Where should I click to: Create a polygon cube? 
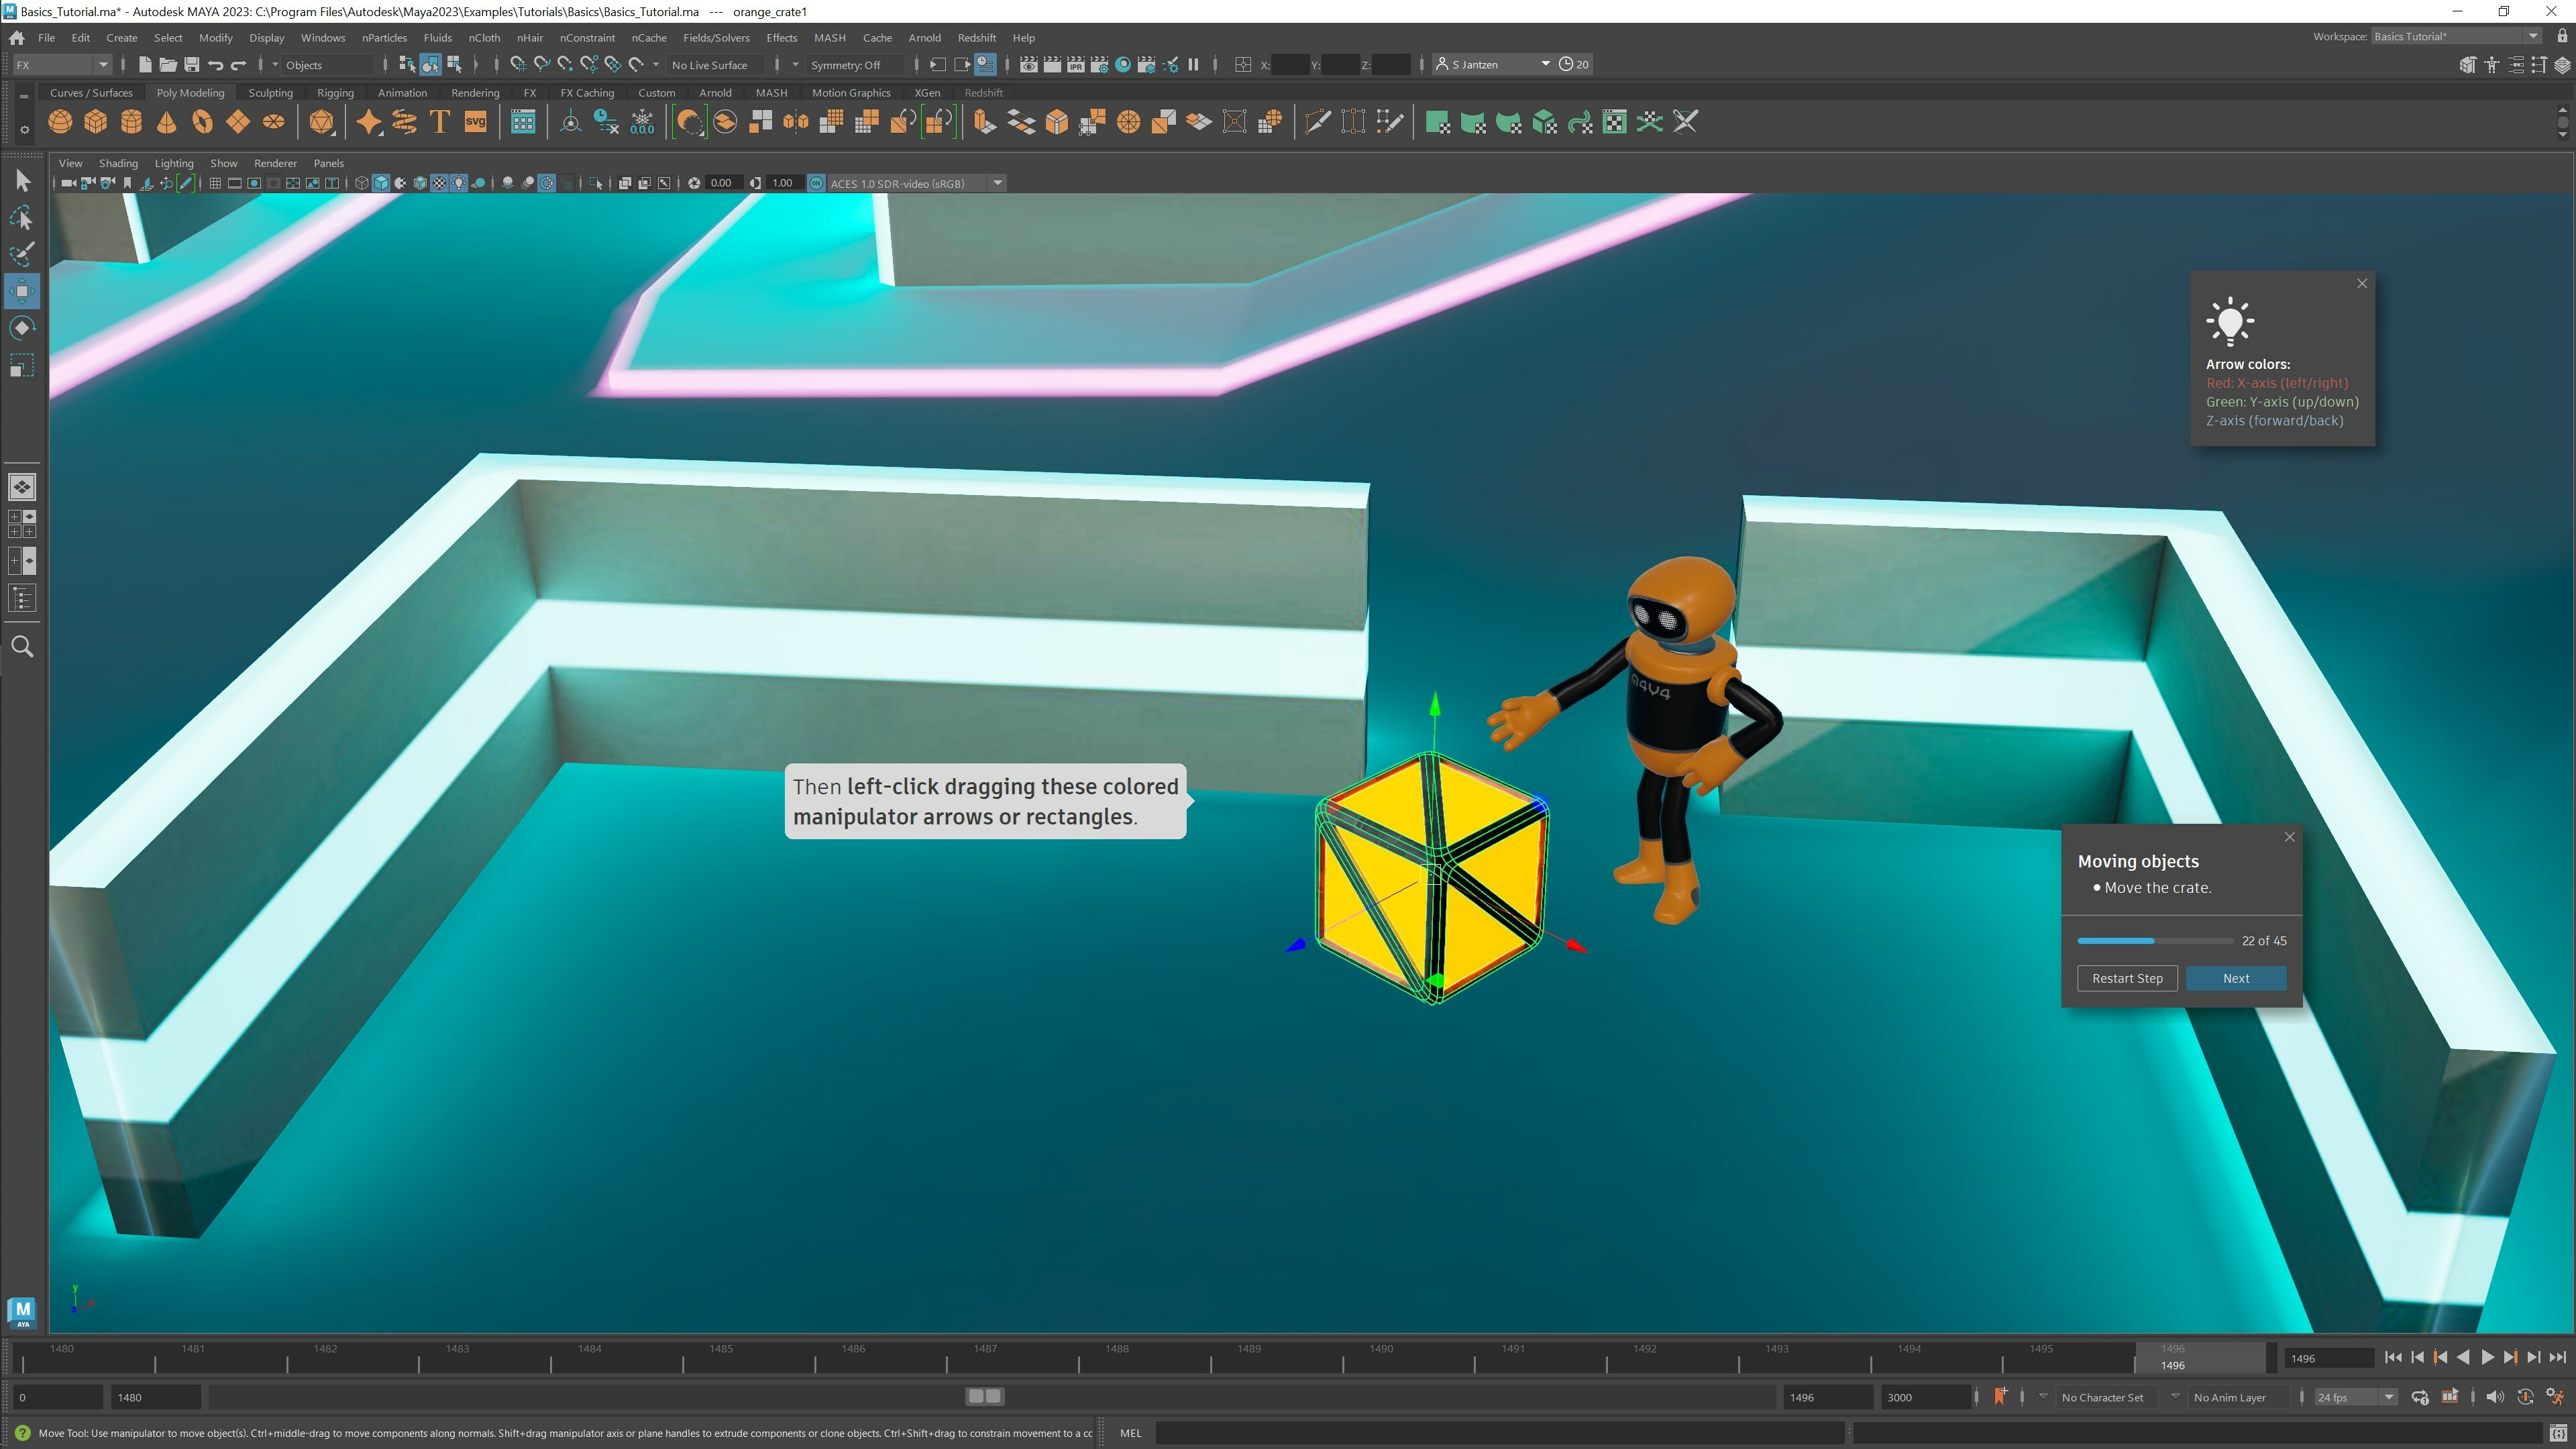click(96, 121)
